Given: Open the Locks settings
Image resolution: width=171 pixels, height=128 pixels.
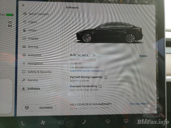Looking at the screenshot, I should click(30, 30).
